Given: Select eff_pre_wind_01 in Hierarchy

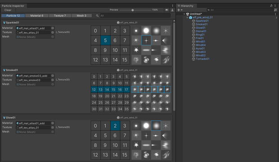Looking at the screenshot, I should 202,18.
